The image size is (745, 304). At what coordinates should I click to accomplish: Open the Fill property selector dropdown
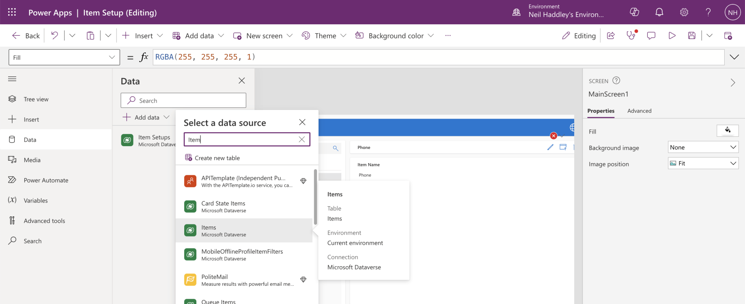pyautogui.click(x=64, y=57)
